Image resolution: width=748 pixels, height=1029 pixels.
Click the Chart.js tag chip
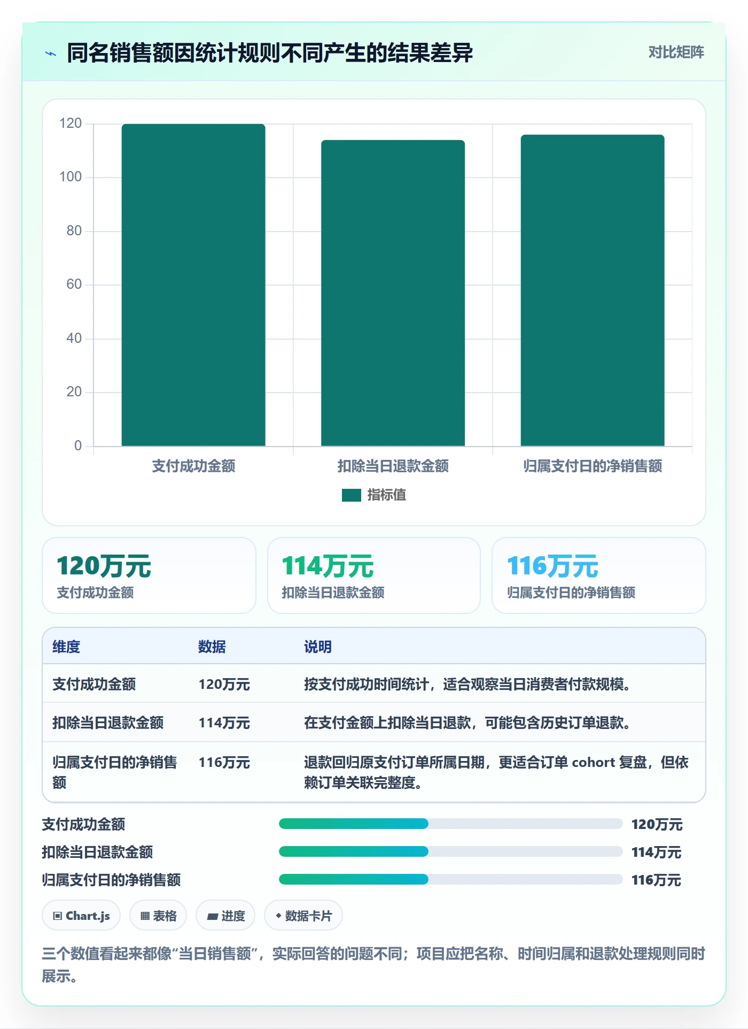pos(81,916)
